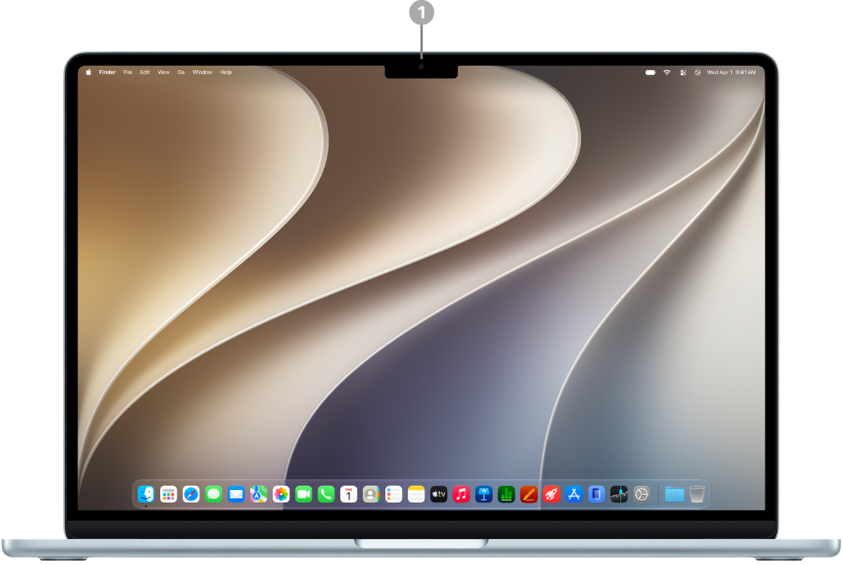Open Control Center in menu bar
This screenshot has width=843, height=565.
pos(683,72)
